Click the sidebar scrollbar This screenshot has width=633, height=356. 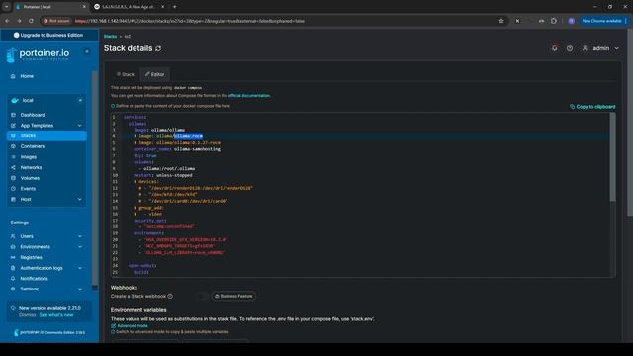coord(95,178)
